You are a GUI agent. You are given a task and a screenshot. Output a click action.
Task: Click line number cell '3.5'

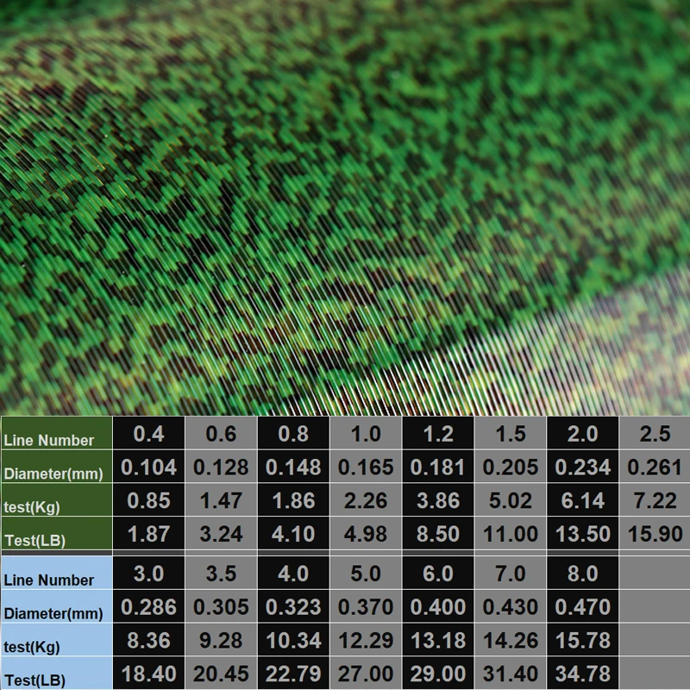pos(221,573)
